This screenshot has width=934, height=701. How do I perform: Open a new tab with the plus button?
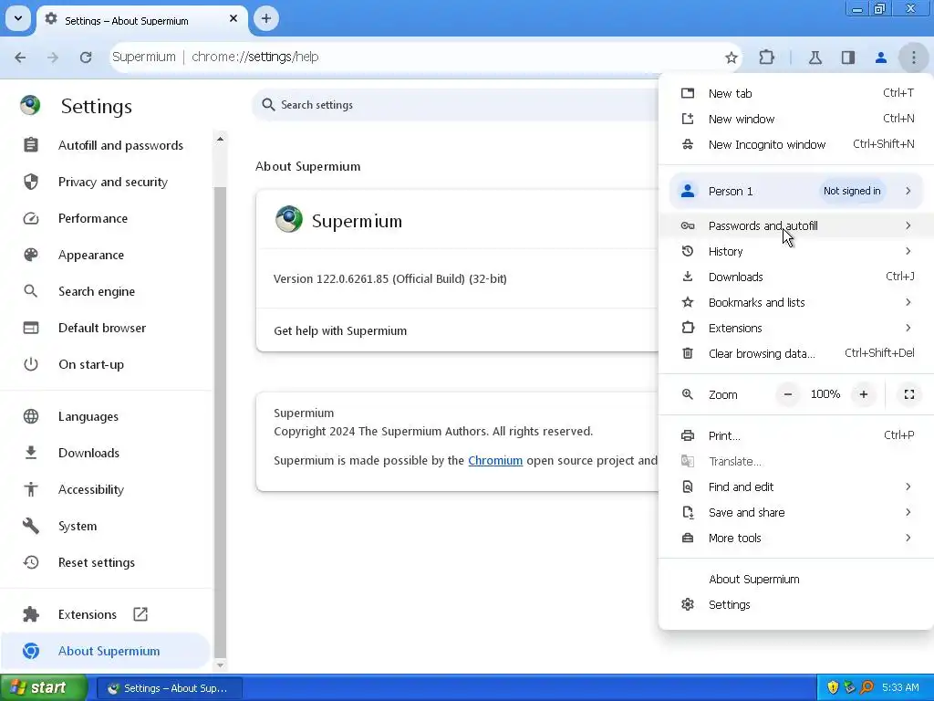(x=266, y=18)
